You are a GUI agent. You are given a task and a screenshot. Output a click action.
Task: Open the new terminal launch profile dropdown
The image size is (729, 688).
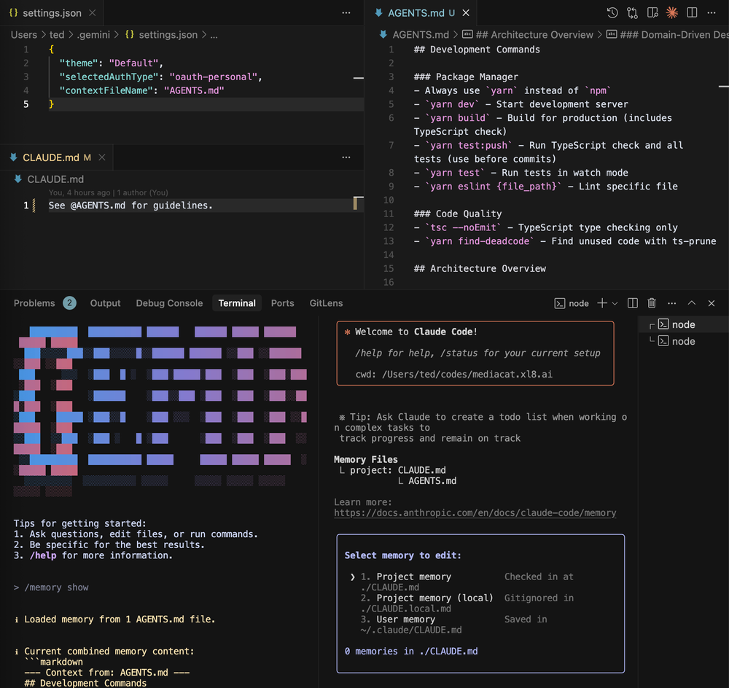pyautogui.click(x=615, y=303)
